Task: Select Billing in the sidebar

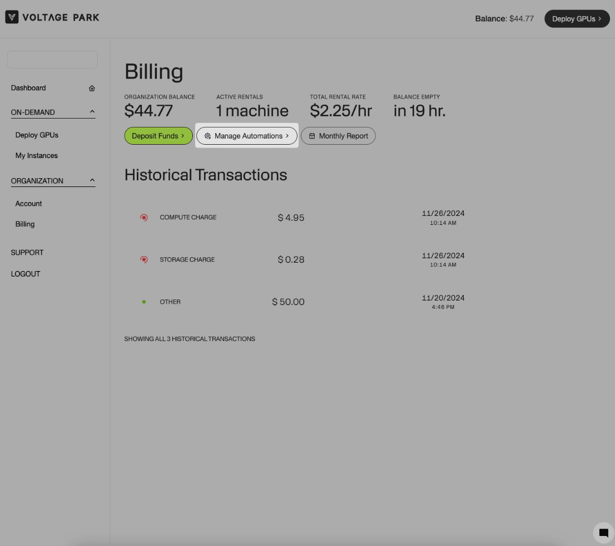Action: pyautogui.click(x=25, y=224)
